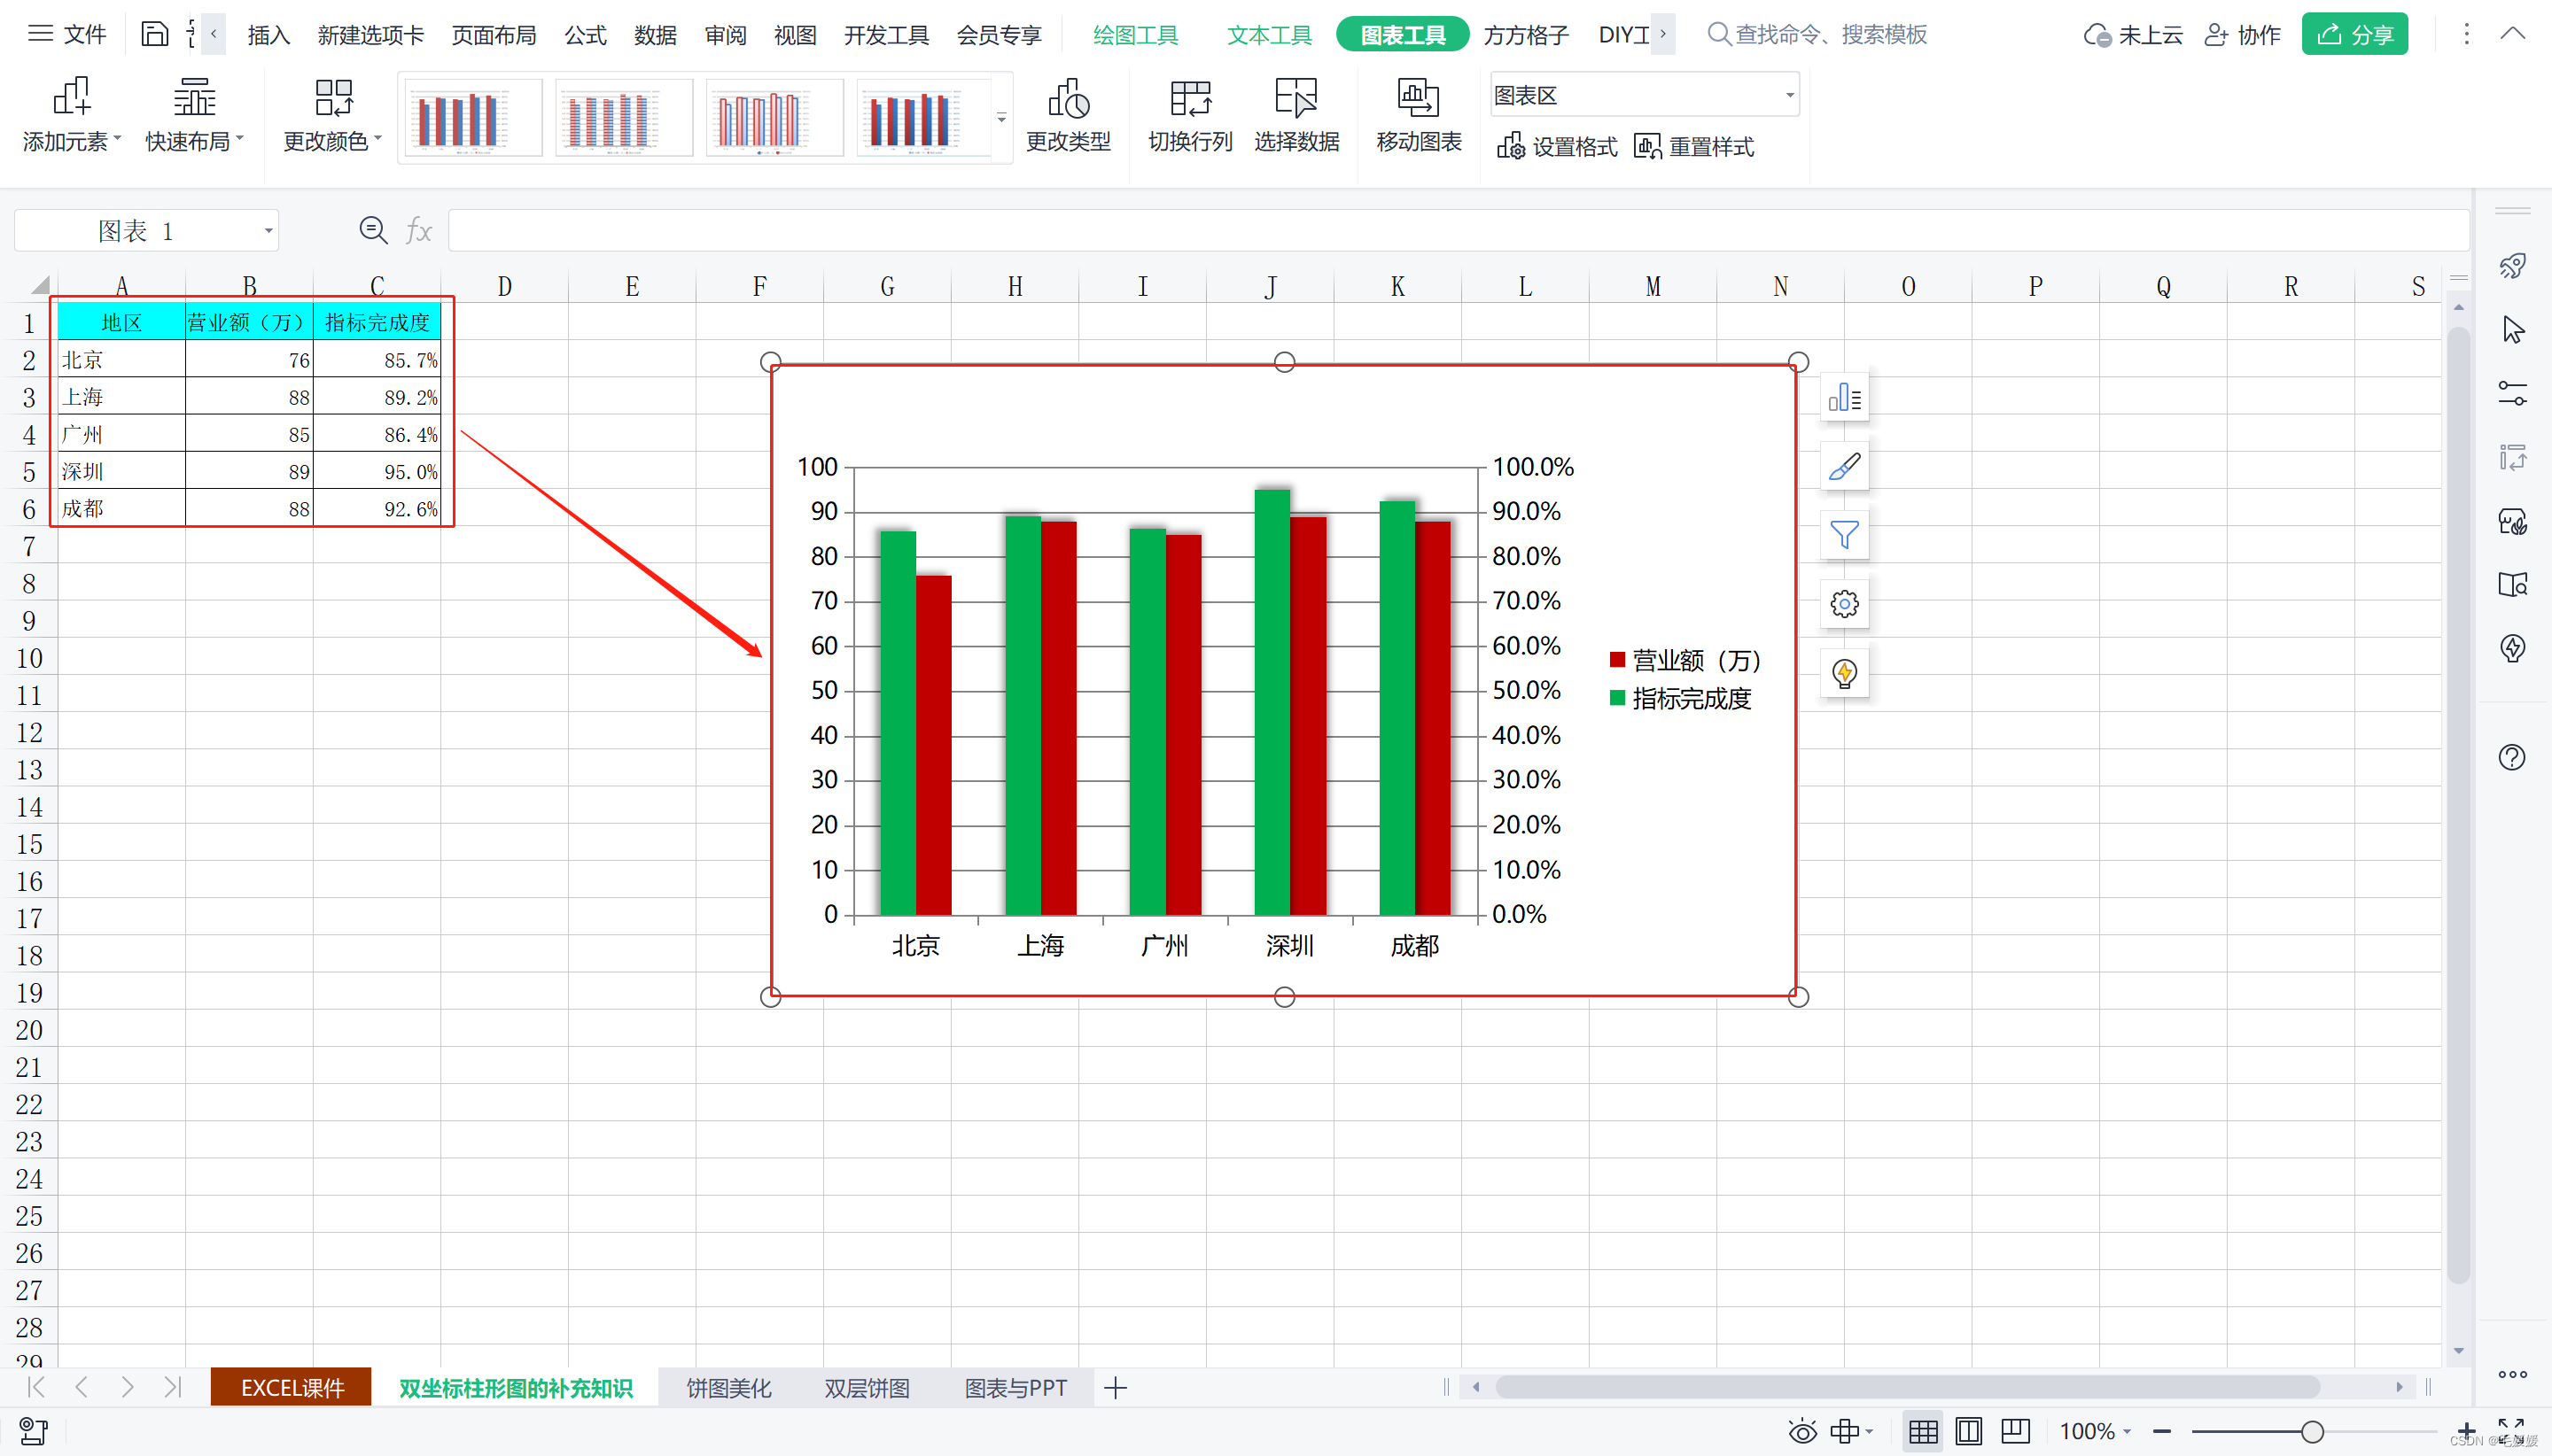Open the Name Box dropdown arrow
Screen dimensions: 2552x1456
coord(267,231)
